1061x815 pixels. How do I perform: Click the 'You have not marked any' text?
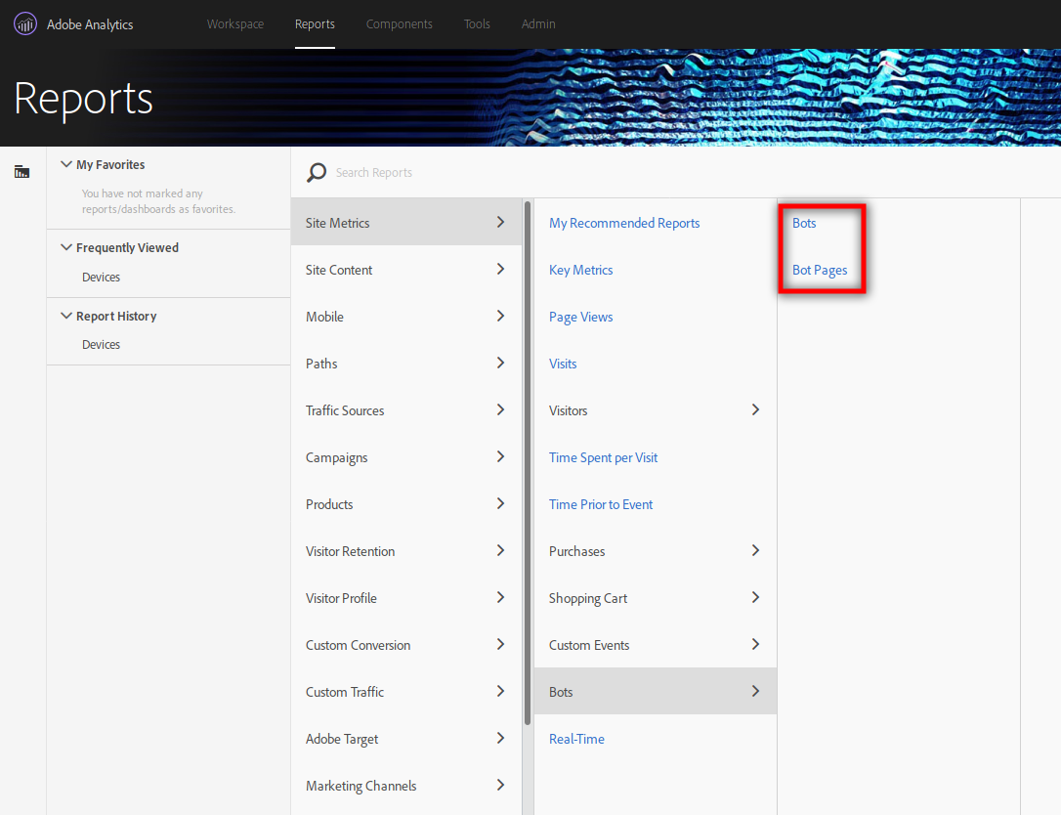142,193
